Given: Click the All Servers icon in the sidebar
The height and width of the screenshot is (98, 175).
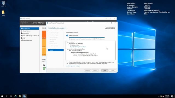Looking at the screenshot, I should pyautogui.click(x=22, y=33).
